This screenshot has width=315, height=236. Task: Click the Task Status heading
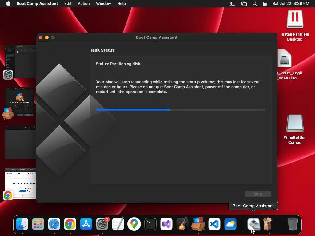102,50
